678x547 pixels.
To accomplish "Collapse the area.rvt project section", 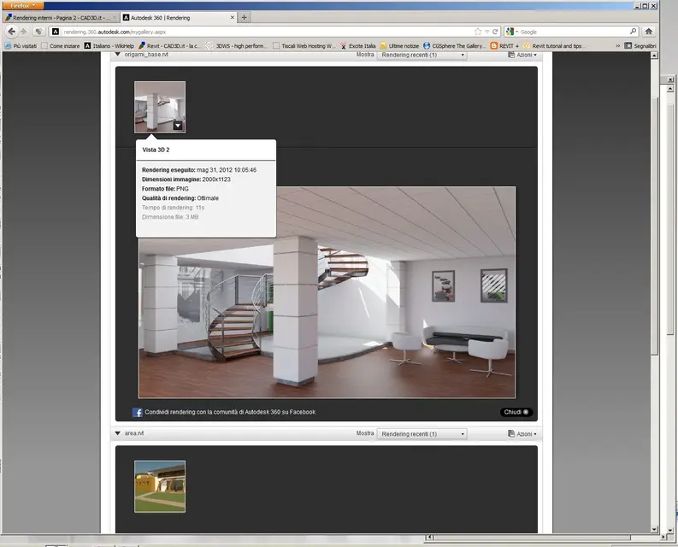I will pos(118,433).
